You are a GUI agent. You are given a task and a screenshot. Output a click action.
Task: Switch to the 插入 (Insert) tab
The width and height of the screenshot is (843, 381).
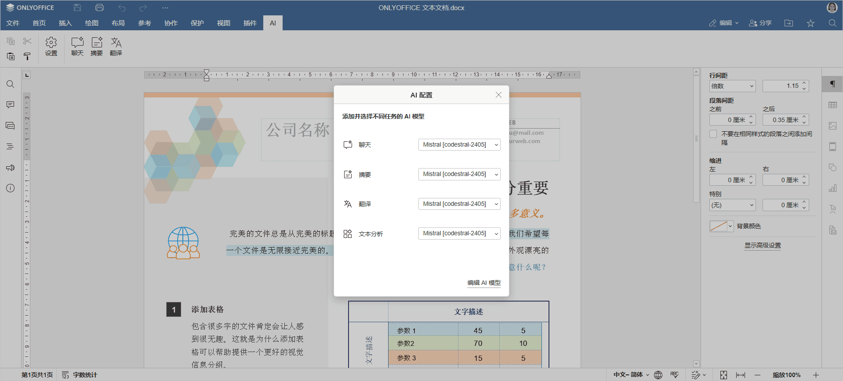pyautogui.click(x=65, y=23)
